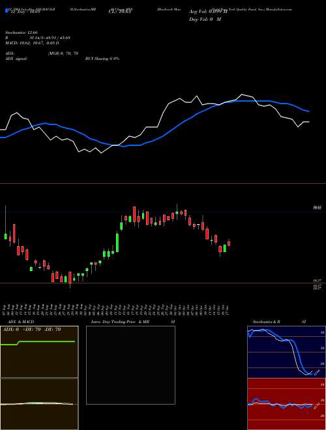Click the tall green candlestick during the rally

(x=117, y=242)
